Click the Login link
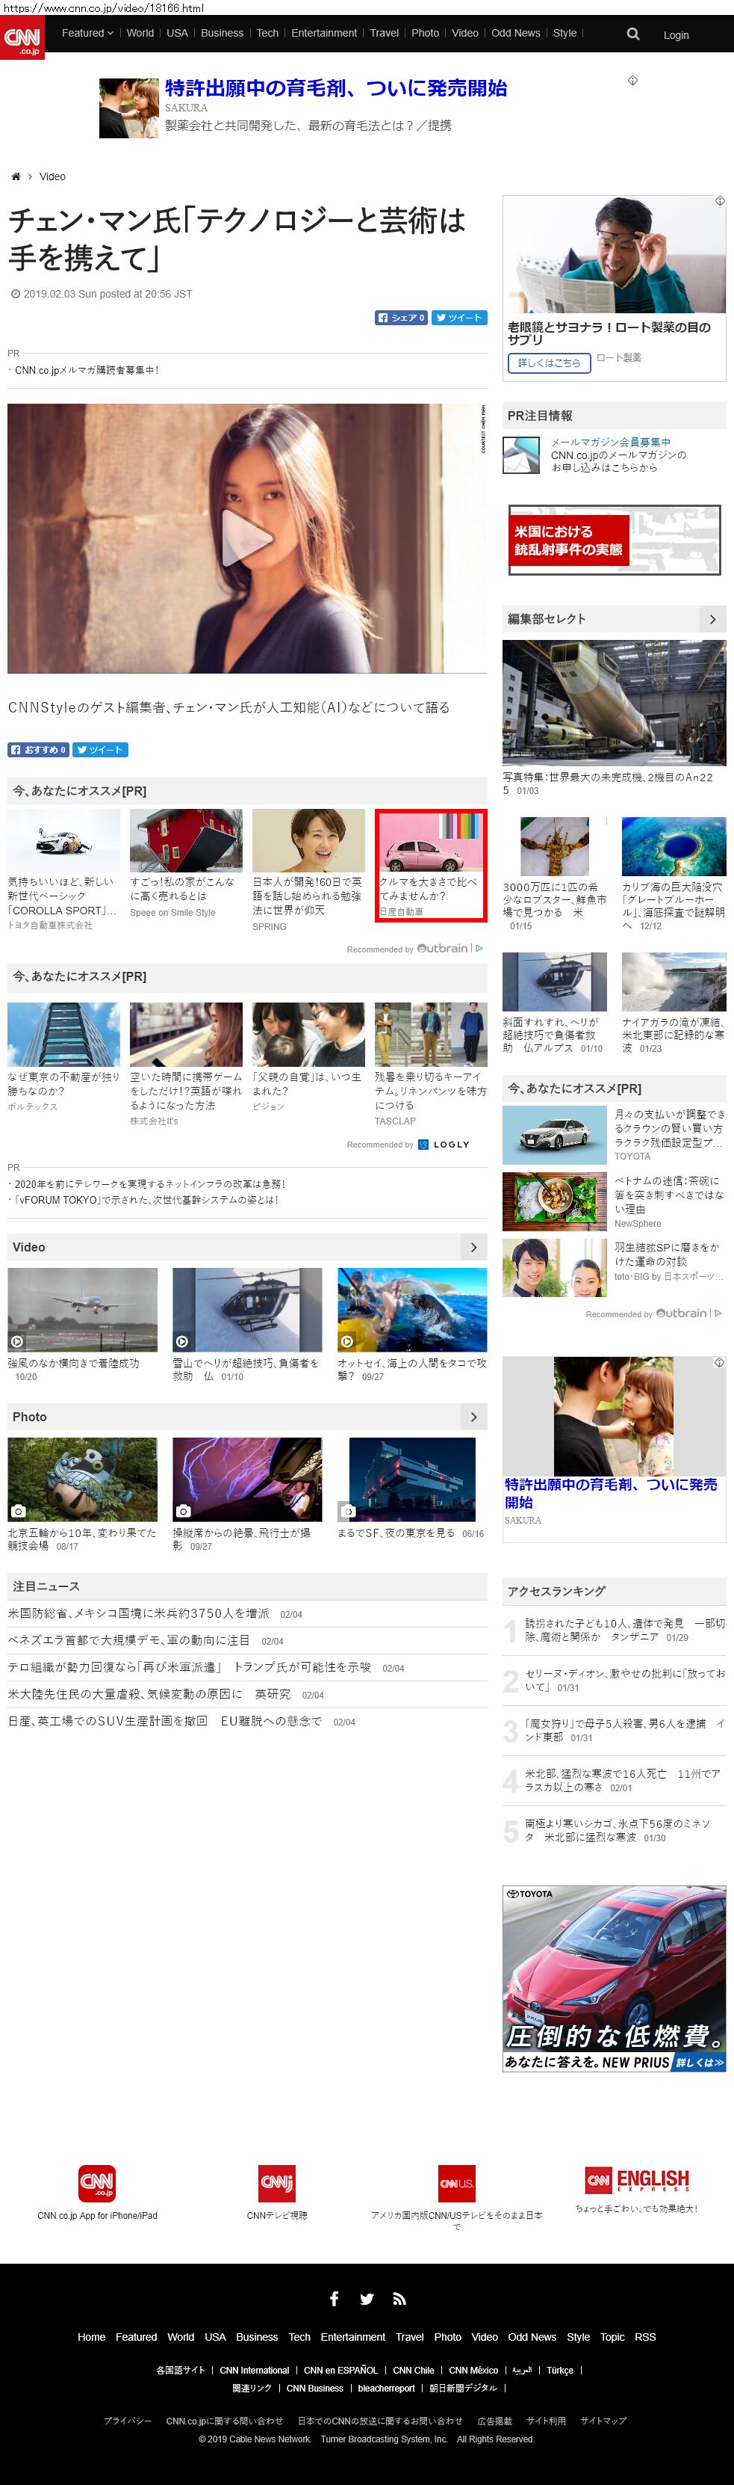Viewport: 734px width, 2485px height. (677, 34)
